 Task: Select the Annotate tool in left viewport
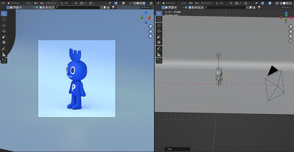pyautogui.click(x=4, y=49)
